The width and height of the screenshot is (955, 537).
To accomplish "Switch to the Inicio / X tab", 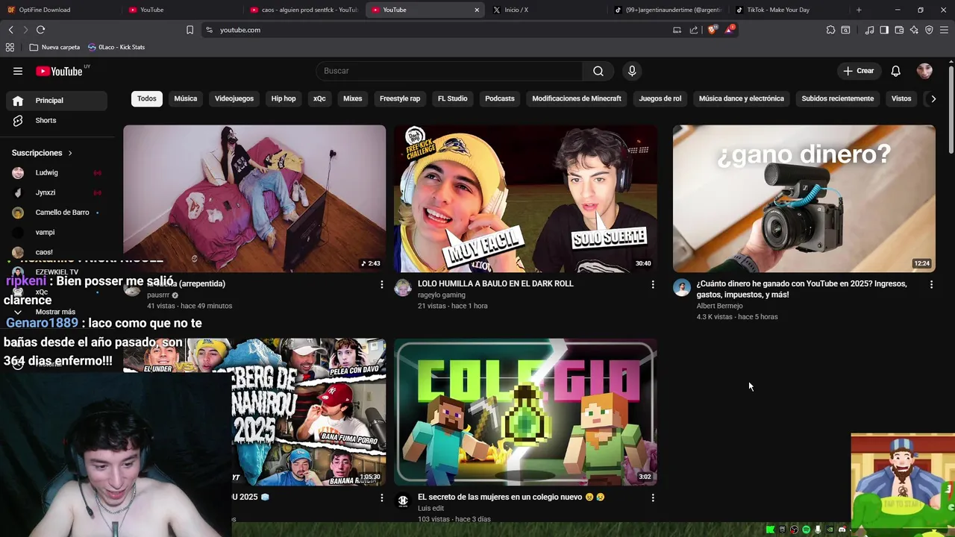I will tap(546, 10).
